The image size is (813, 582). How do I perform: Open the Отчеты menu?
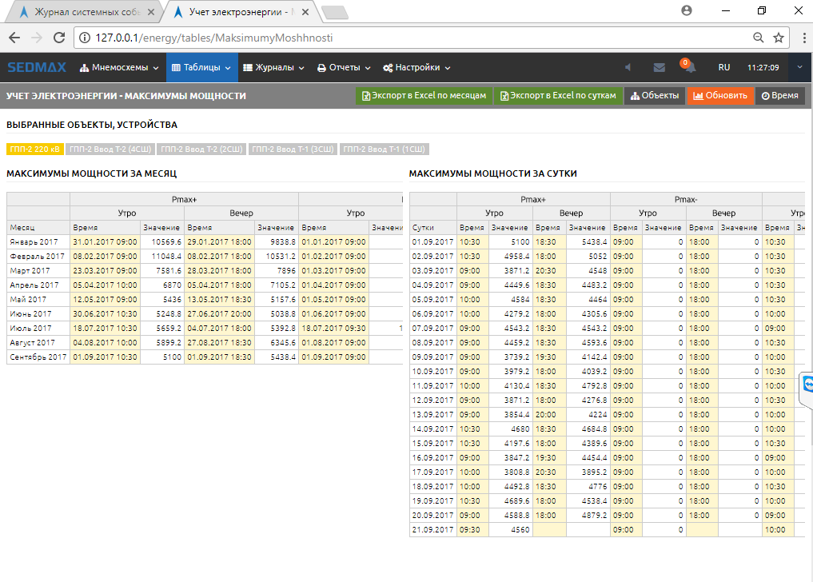tap(344, 68)
